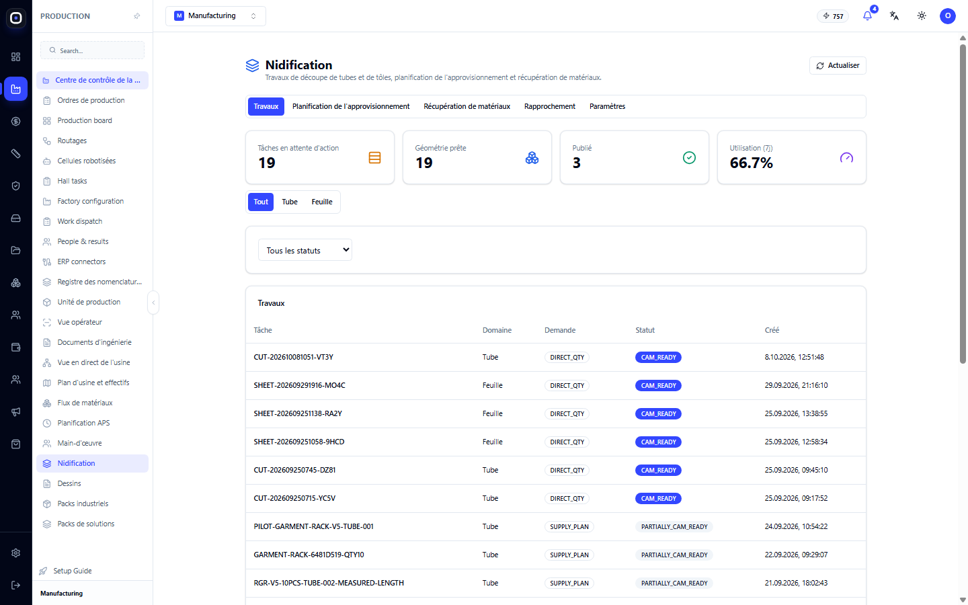Open task CUT-202610081051-VT3Y row

point(556,357)
